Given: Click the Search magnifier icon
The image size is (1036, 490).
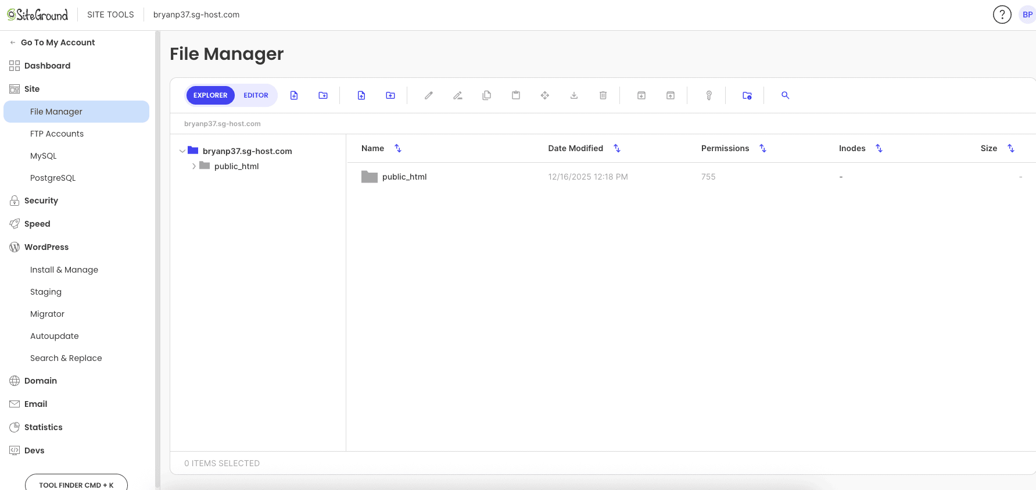Looking at the screenshot, I should [786, 95].
